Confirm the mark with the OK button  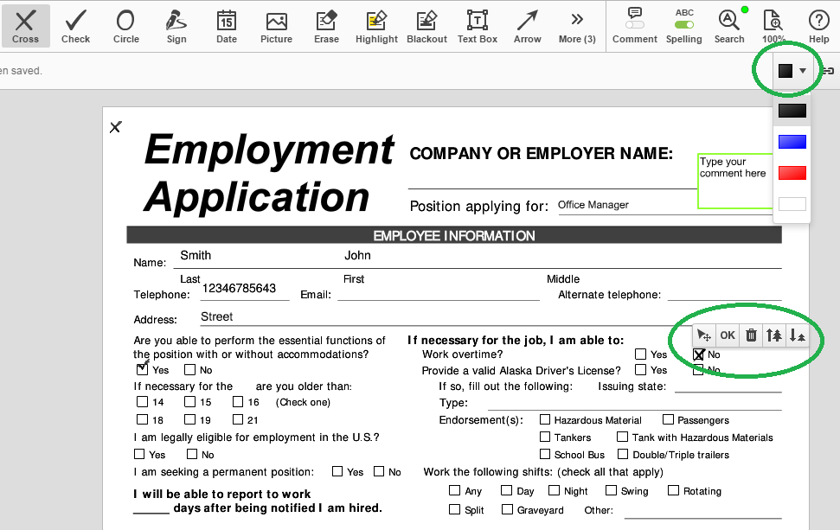728,335
